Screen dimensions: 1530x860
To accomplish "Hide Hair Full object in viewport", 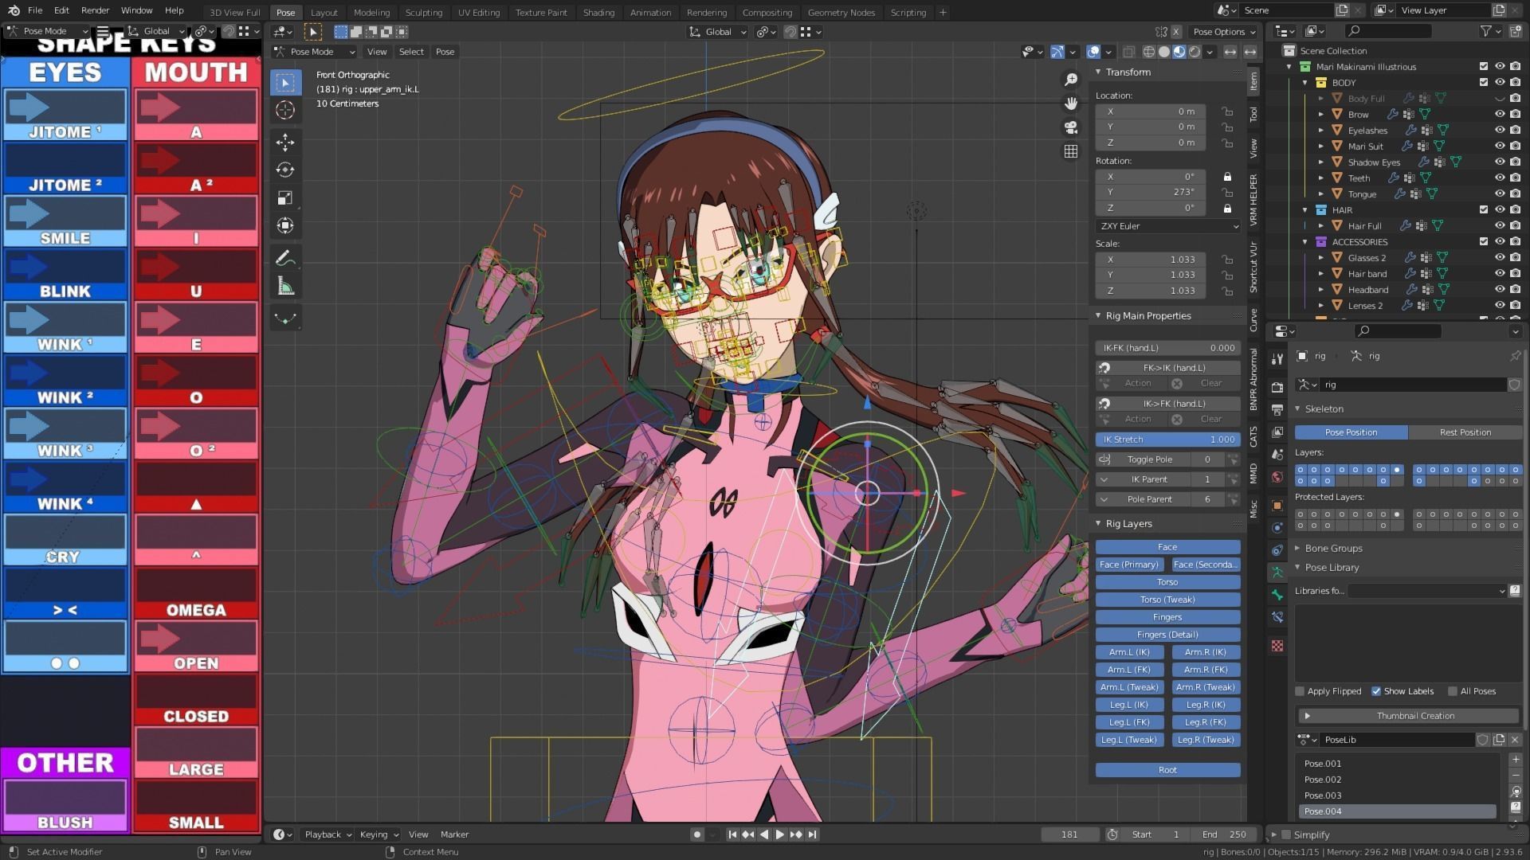I will click(x=1500, y=225).
